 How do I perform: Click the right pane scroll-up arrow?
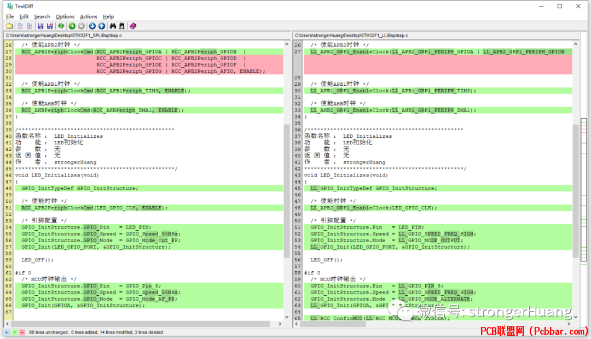576,44
